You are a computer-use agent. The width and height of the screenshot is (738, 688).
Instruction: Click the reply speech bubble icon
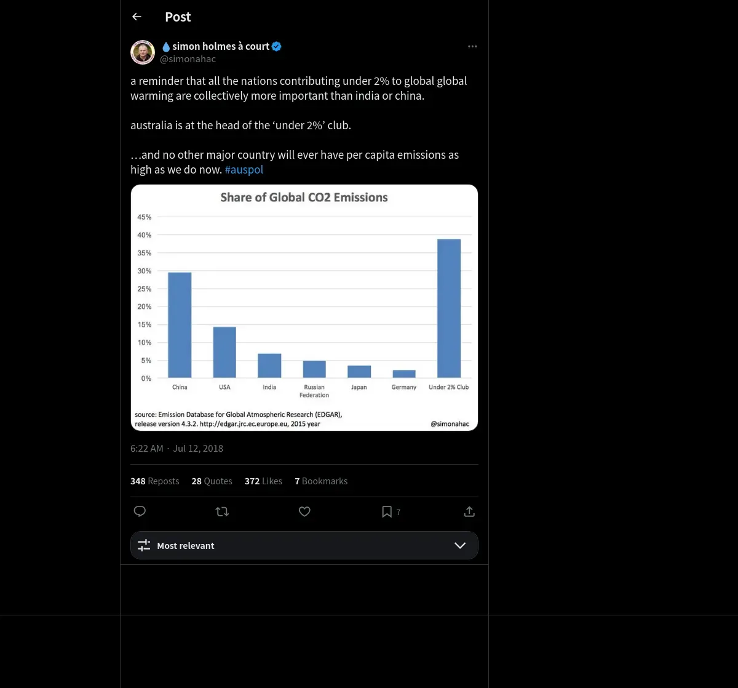[x=140, y=511]
